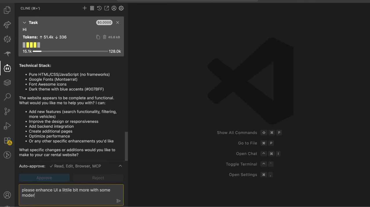Click 'Open Chat' shortcut text
The image size is (370, 207).
coord(246,154)
